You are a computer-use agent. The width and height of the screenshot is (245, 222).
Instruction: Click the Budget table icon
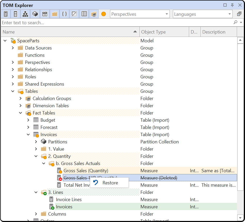point(36,120)
